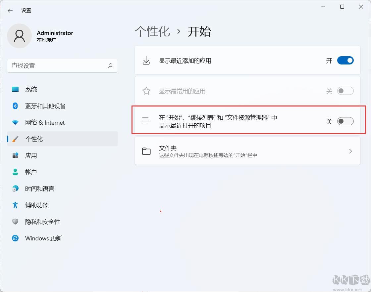Open 辅助功能 settings
Screen dimensions: 371x292
coord(15,205)
